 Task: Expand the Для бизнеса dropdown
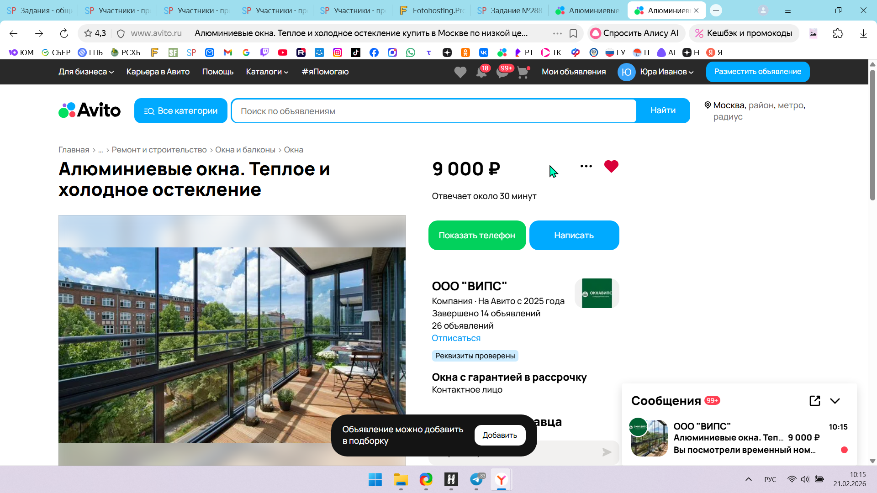point(86,72)
